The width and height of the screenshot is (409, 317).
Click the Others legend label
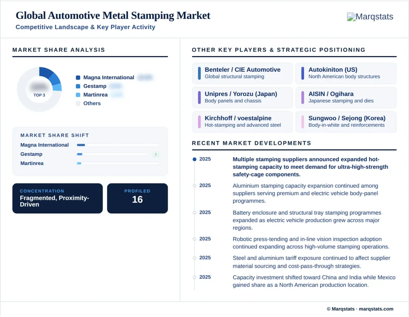tap(92, 103)
